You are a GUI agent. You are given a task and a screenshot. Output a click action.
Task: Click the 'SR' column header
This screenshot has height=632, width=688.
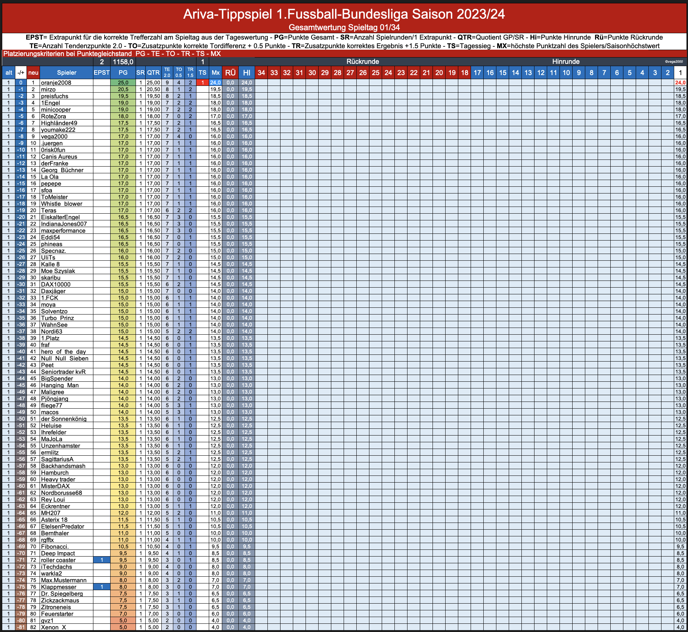click(140, 72)
